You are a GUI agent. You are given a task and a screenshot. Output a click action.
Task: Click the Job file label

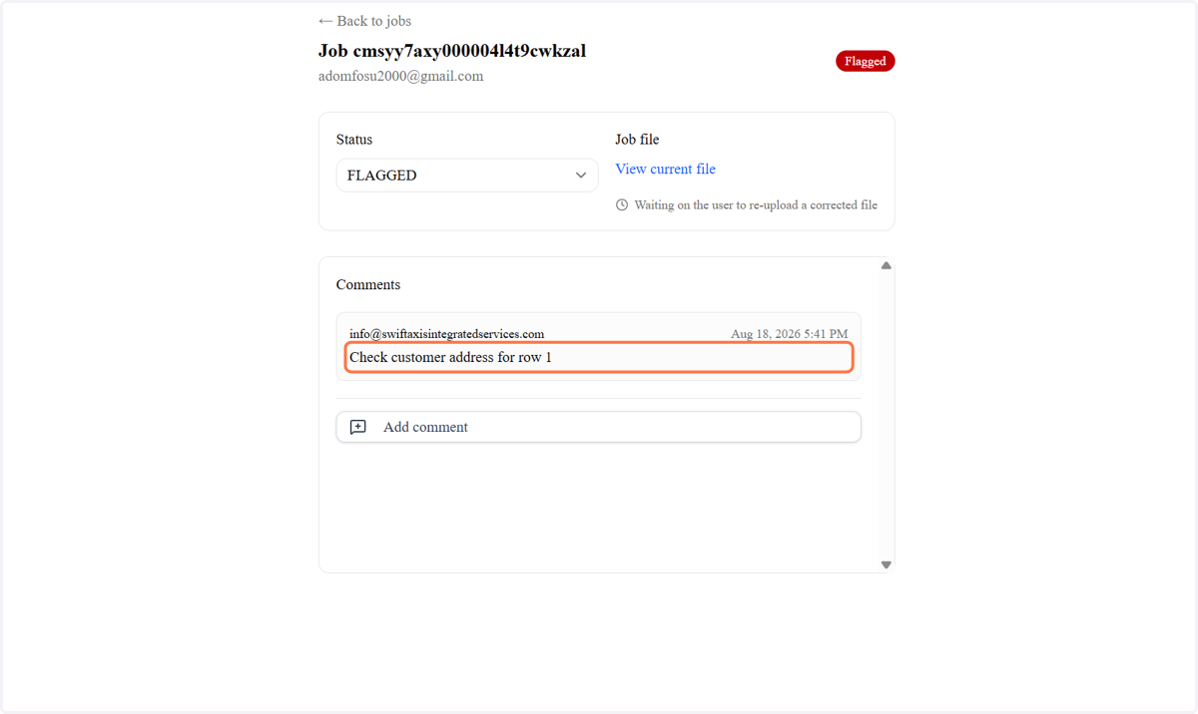[637, 140]
